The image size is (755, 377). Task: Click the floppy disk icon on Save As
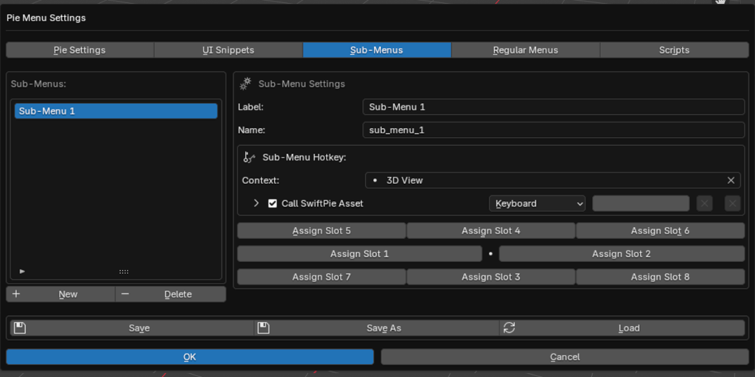[x=263, y=328]
